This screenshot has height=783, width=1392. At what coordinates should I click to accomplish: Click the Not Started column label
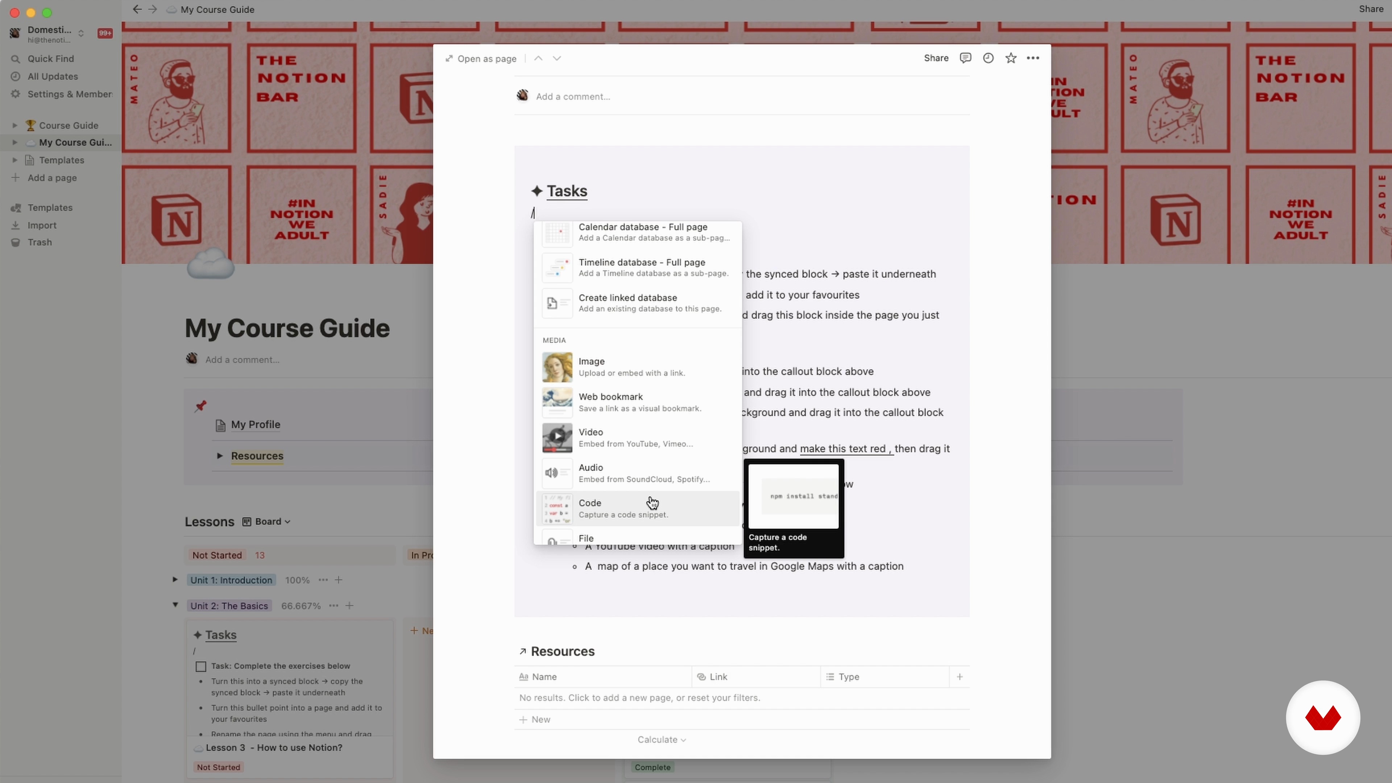[217, 555]
